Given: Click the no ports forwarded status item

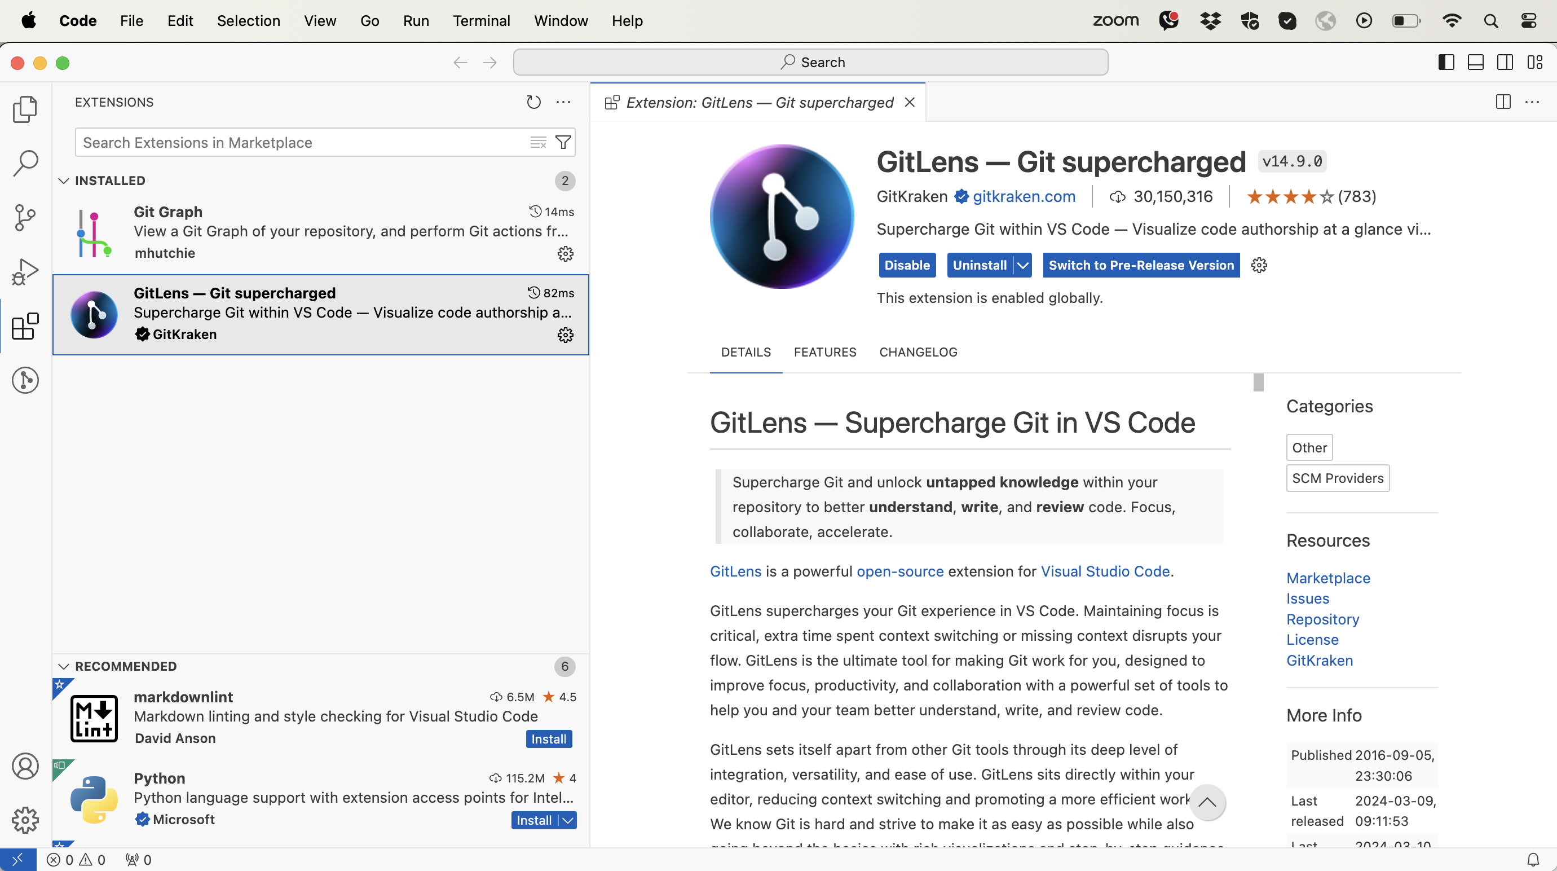Looking at the screenshot, I should coord(138,860).
